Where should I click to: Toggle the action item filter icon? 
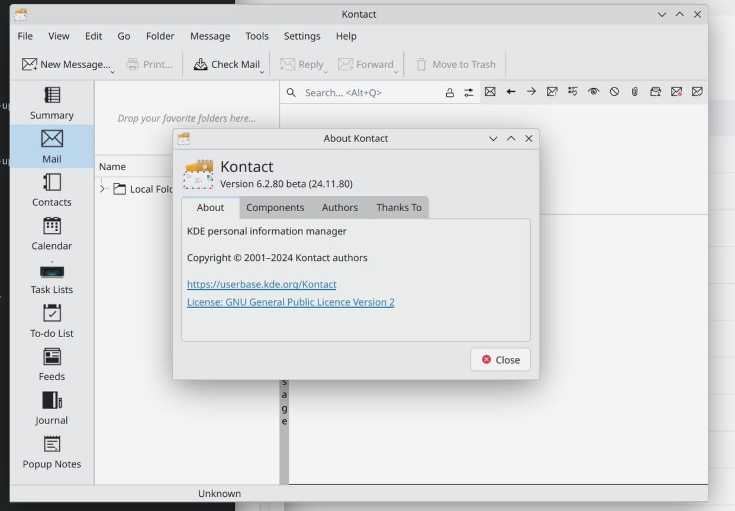[x=573, y=92]
